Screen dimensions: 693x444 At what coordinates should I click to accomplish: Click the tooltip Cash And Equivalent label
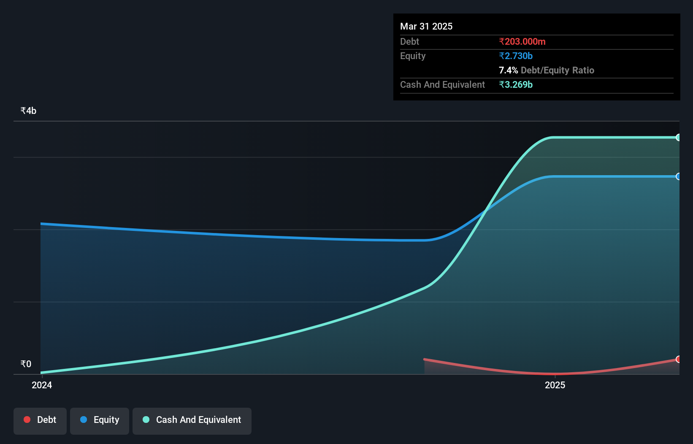click(442, 84)
